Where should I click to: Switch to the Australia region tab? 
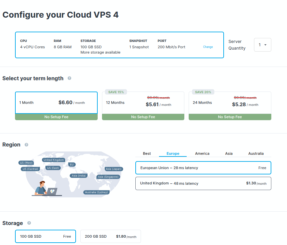pyautogui.click(x=256, y=153)
